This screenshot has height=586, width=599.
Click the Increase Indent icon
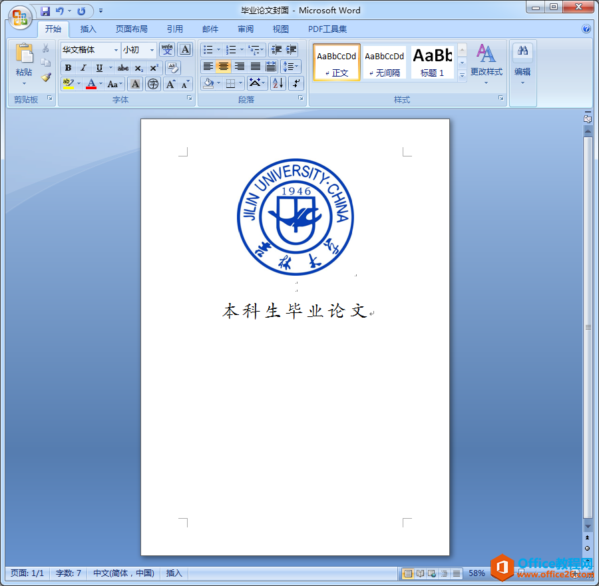[x=292, y=50]
